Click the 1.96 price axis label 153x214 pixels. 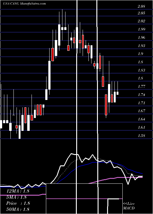(141, 37)
